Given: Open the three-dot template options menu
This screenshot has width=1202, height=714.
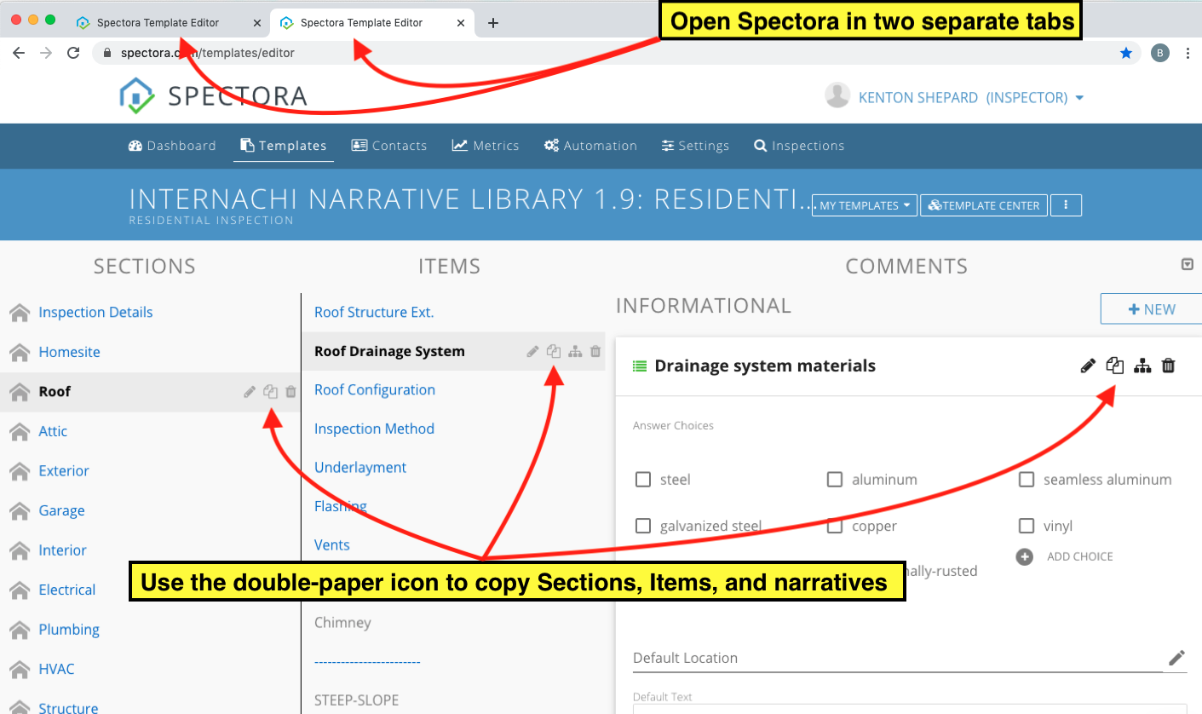Looking at the screenshot, I should [1066, 205].
